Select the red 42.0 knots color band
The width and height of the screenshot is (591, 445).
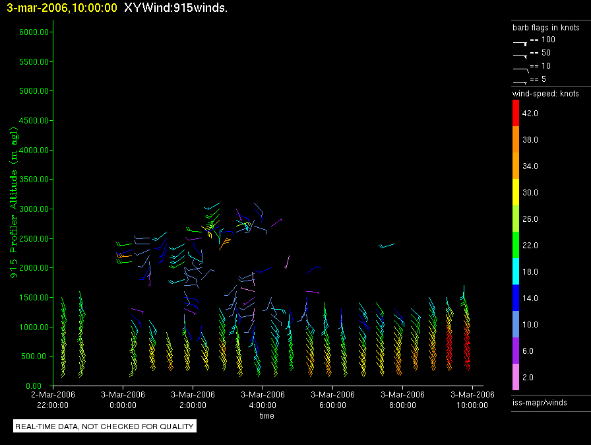point(516,113)
